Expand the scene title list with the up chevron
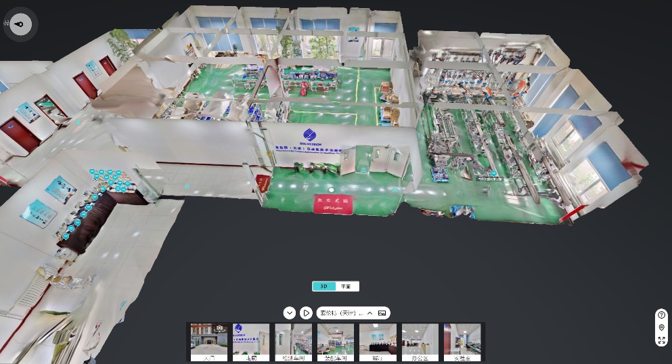Viewport: 672px width, 364px height. [x=369, y=313]
